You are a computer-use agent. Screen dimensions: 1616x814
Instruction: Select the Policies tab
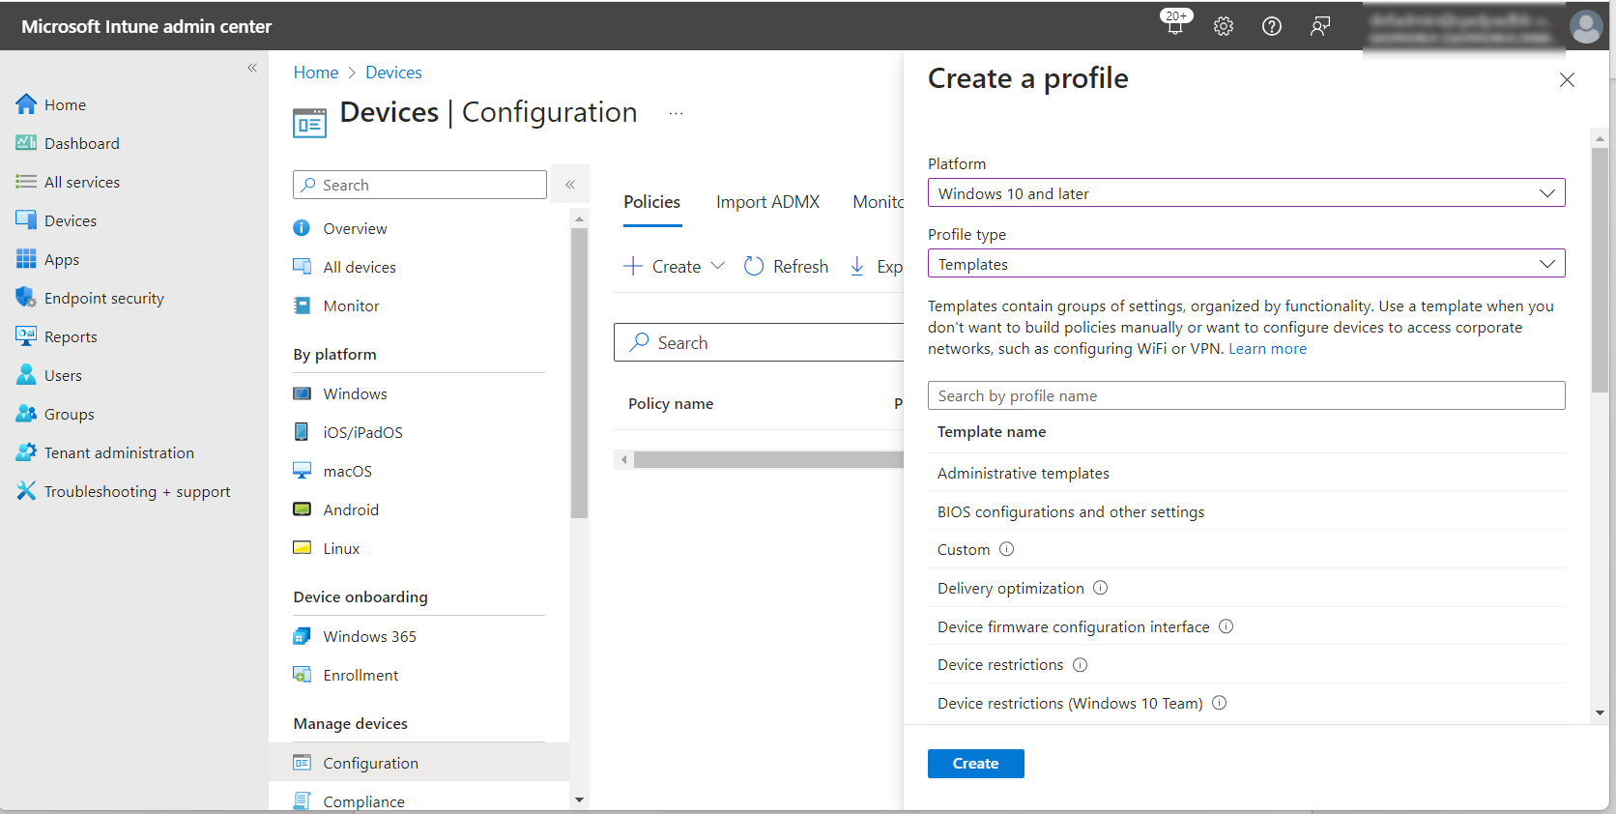[x=651, y=202]
